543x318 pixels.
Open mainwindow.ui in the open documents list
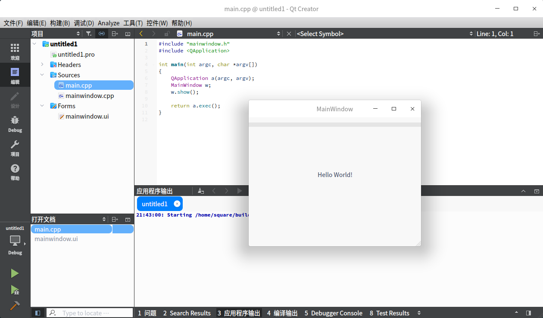point(56,239)
